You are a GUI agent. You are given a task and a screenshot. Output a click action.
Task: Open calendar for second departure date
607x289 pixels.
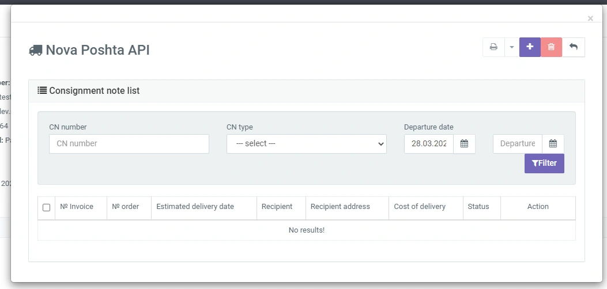553,144
